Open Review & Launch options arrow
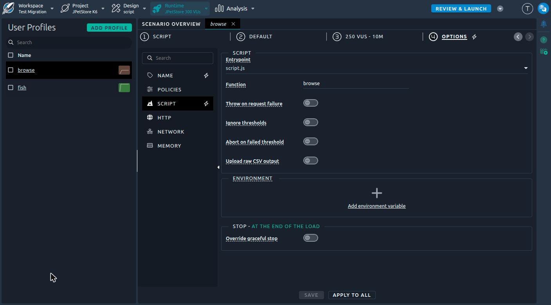551x305 pixels. pyautogui.click(x=500, y=9)
